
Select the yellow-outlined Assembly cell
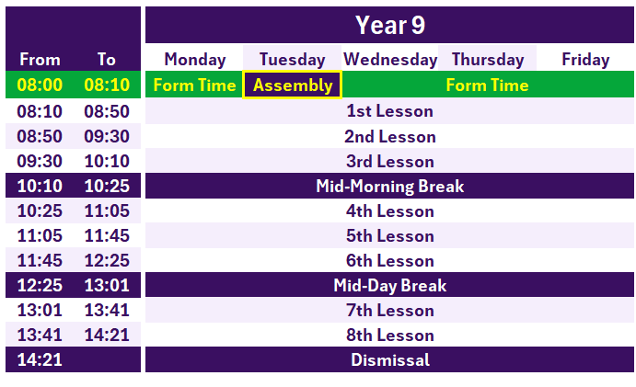(x=292, y=85)
